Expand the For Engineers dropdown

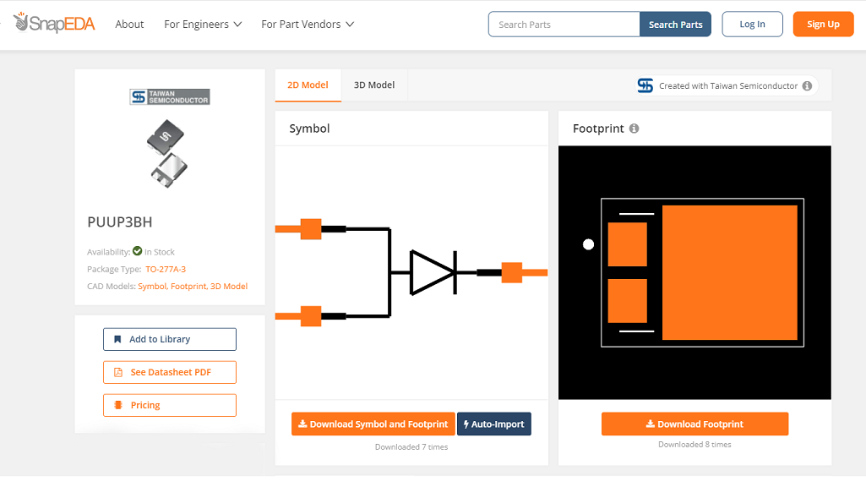pyautogui.click(x=203, y=25)
